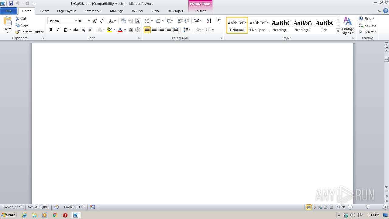Toggle bold formatting
The width and height of the screenshot is (389, 219).
click(x=51, y=30)
